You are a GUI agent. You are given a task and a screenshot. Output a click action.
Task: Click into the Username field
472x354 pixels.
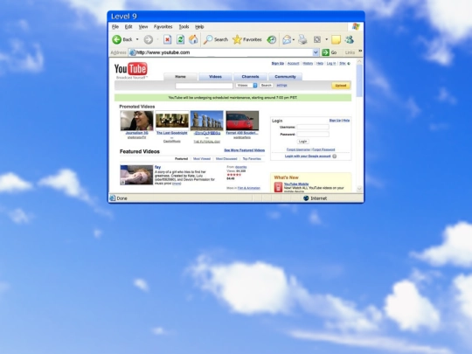point(313,127)
